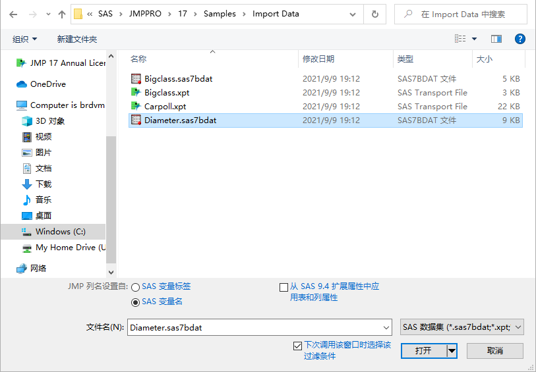This screenshot has width=536, height=372.
Task: Open the 打开 button dropdown arrow
Action: (x=452, y=351)
